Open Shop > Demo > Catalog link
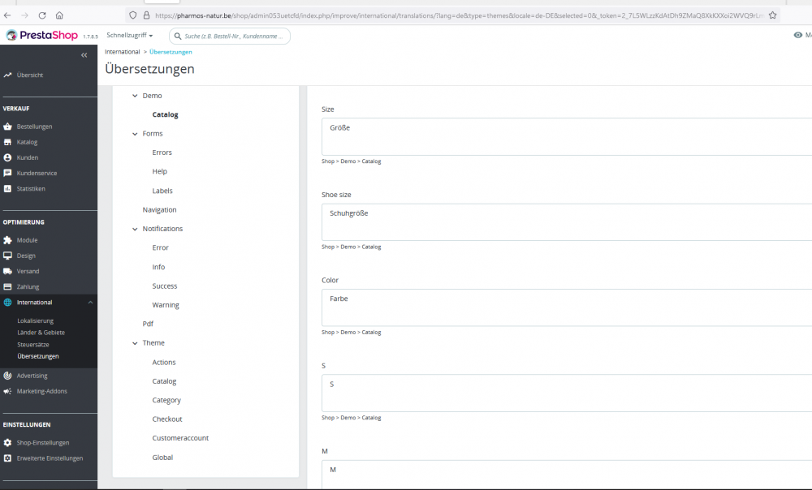Viewport: 812px width, 490px height. point(350,161)
